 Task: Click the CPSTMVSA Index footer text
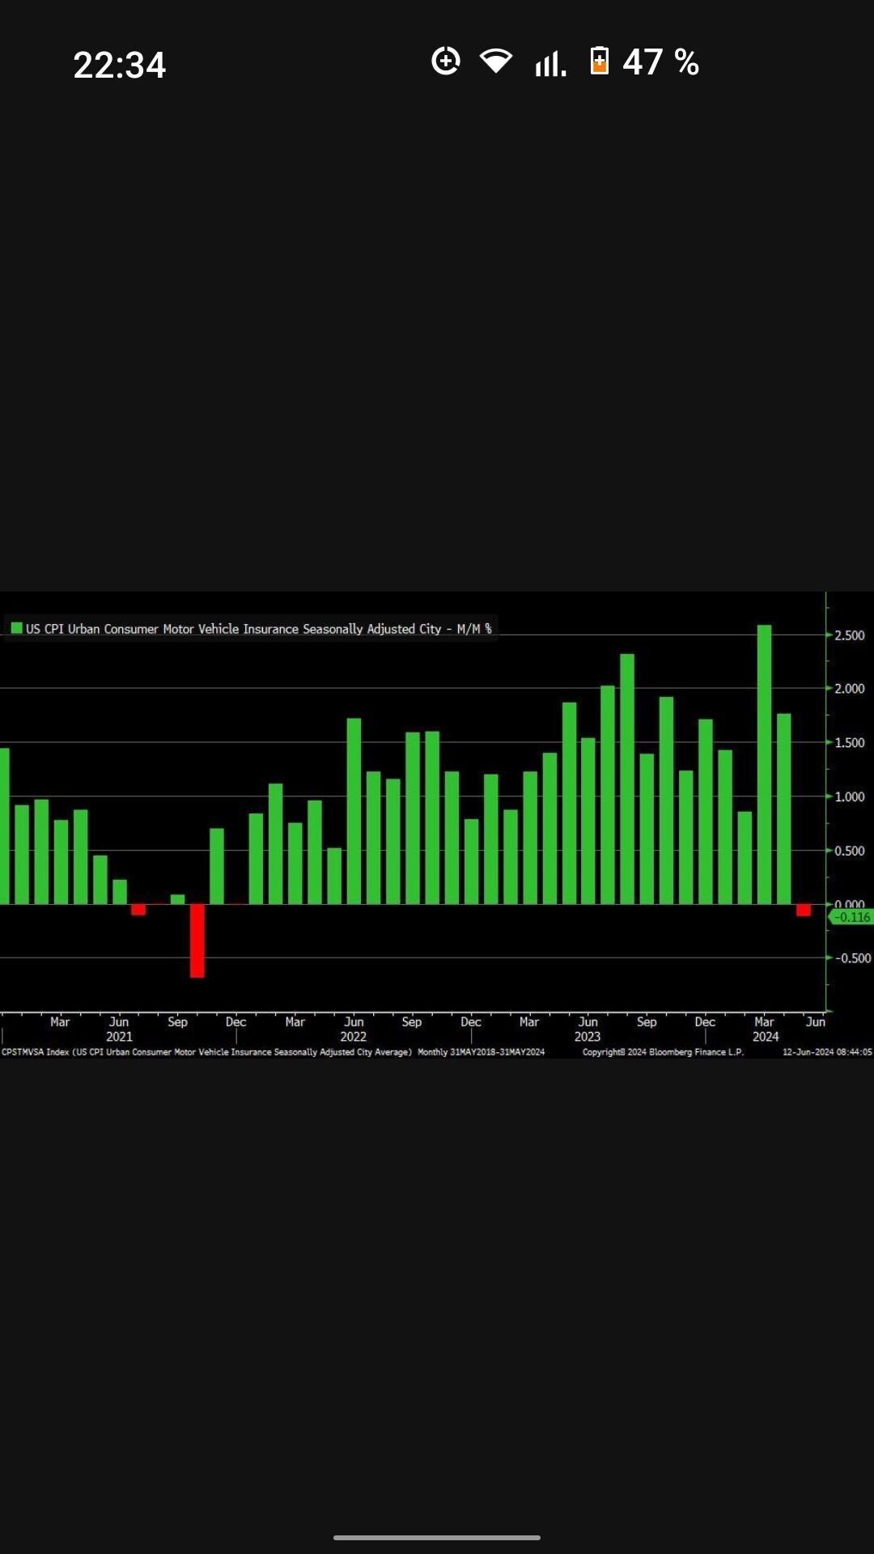pyautogui.click(x=206, y=1052)
